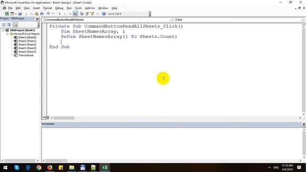Open the Run menu

coord(69,8)
